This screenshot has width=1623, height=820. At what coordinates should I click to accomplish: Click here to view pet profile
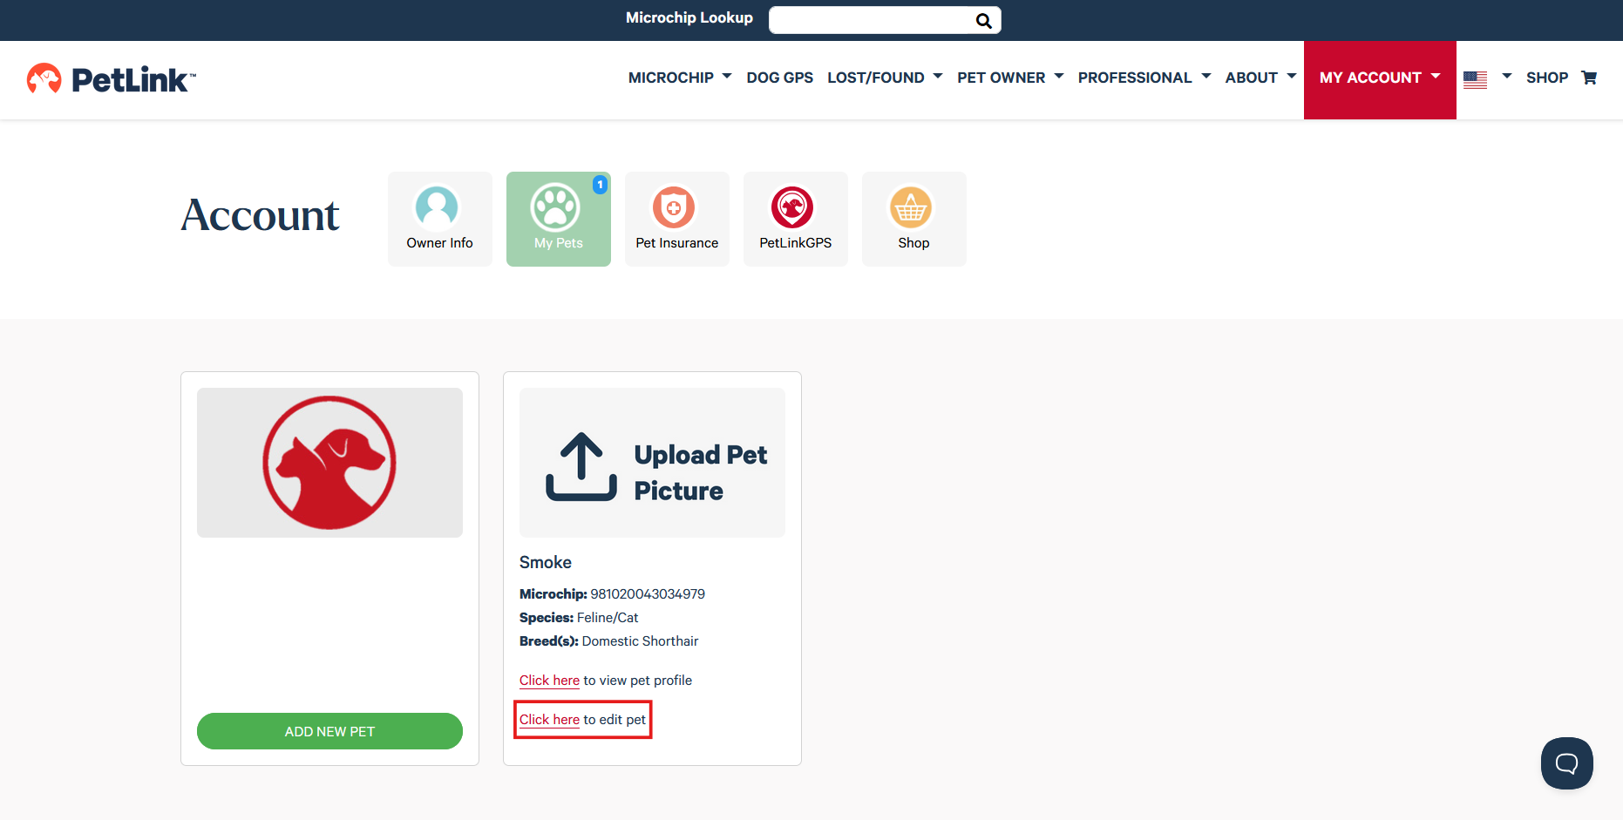click(549, 681)
